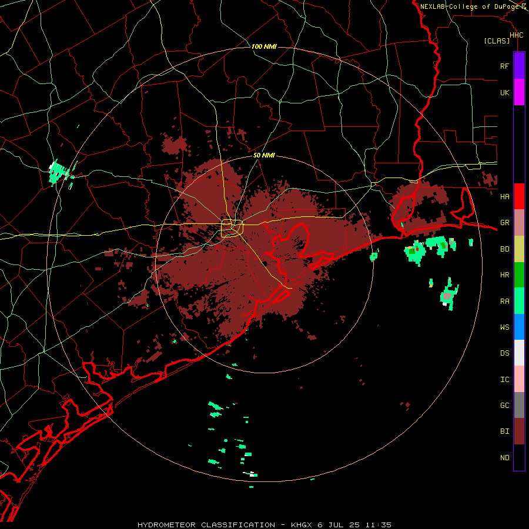Click the RF legend label

coord(504,66)
